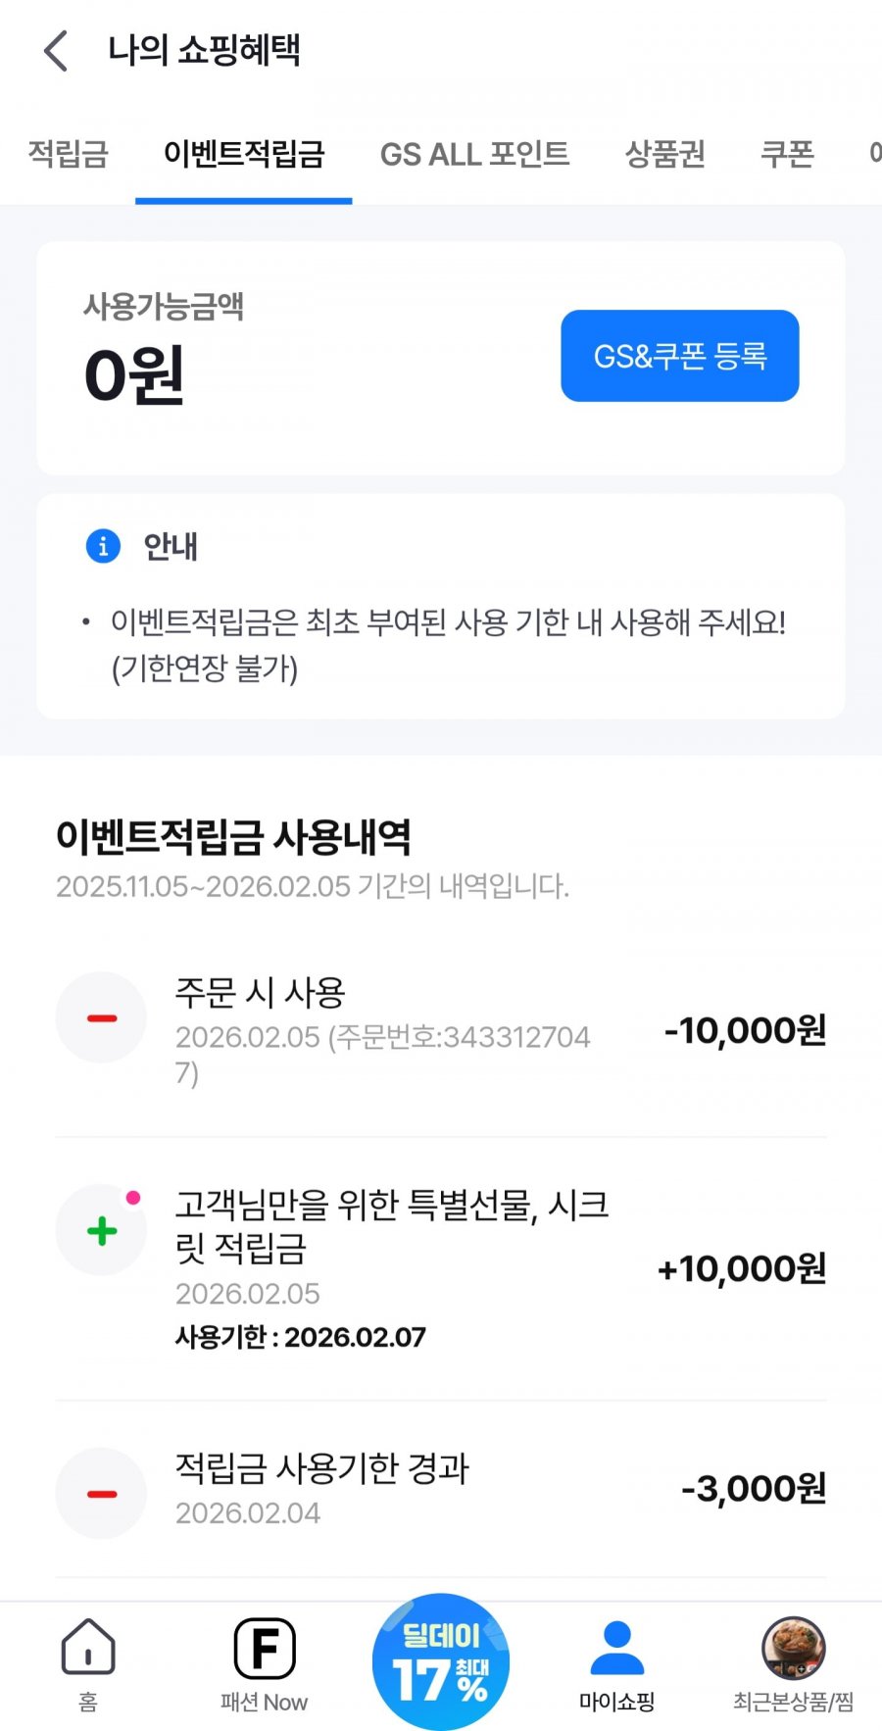Switch to the 적립금 tab
Image resolution: width=882 pixels, height=1731 pixels.
point(68,154)
